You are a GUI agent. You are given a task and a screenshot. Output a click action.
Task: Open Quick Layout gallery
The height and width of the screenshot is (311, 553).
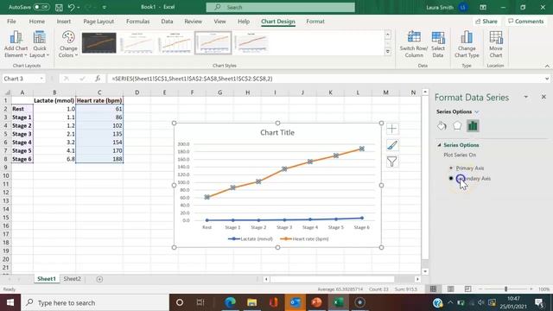(x=40, y=44)
